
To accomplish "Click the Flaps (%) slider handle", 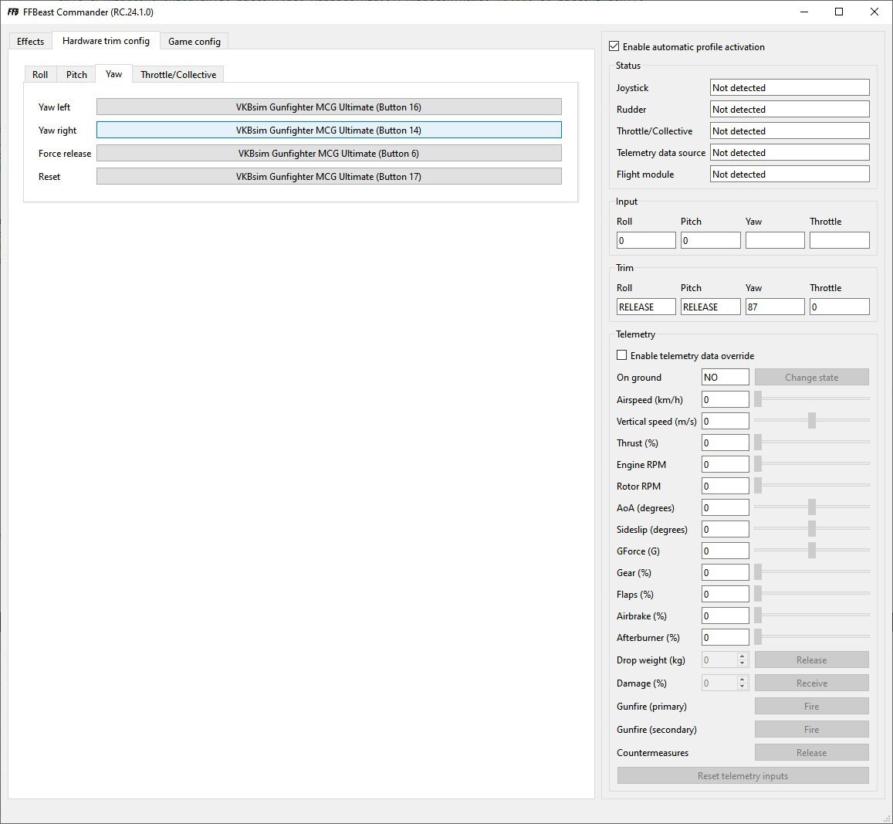I will (758, 594).
